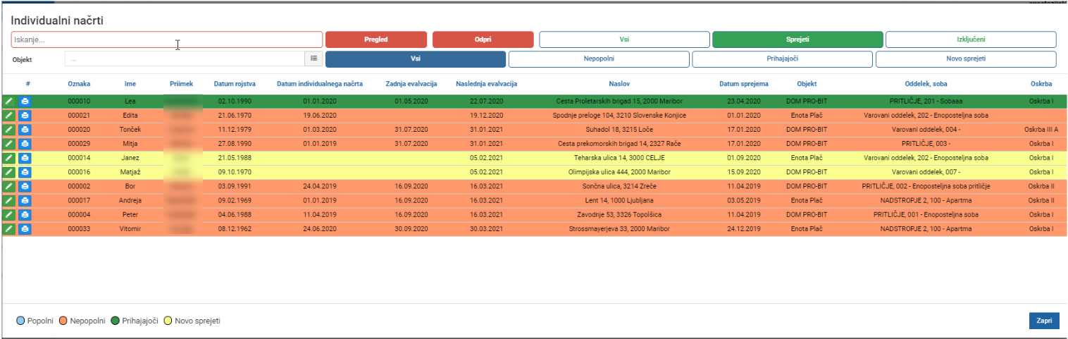Click the print icon in Peter's row
1068x339 pixels.
coord(25,215)
